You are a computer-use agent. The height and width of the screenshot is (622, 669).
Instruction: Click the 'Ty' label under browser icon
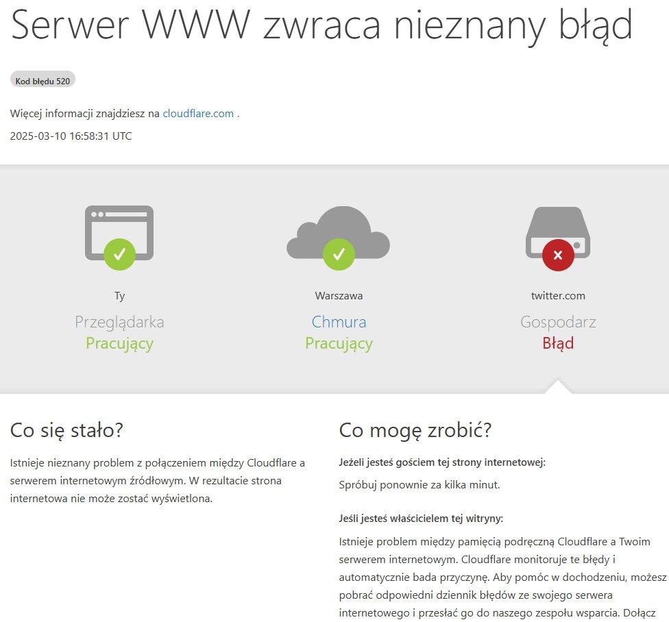point(119,296)
